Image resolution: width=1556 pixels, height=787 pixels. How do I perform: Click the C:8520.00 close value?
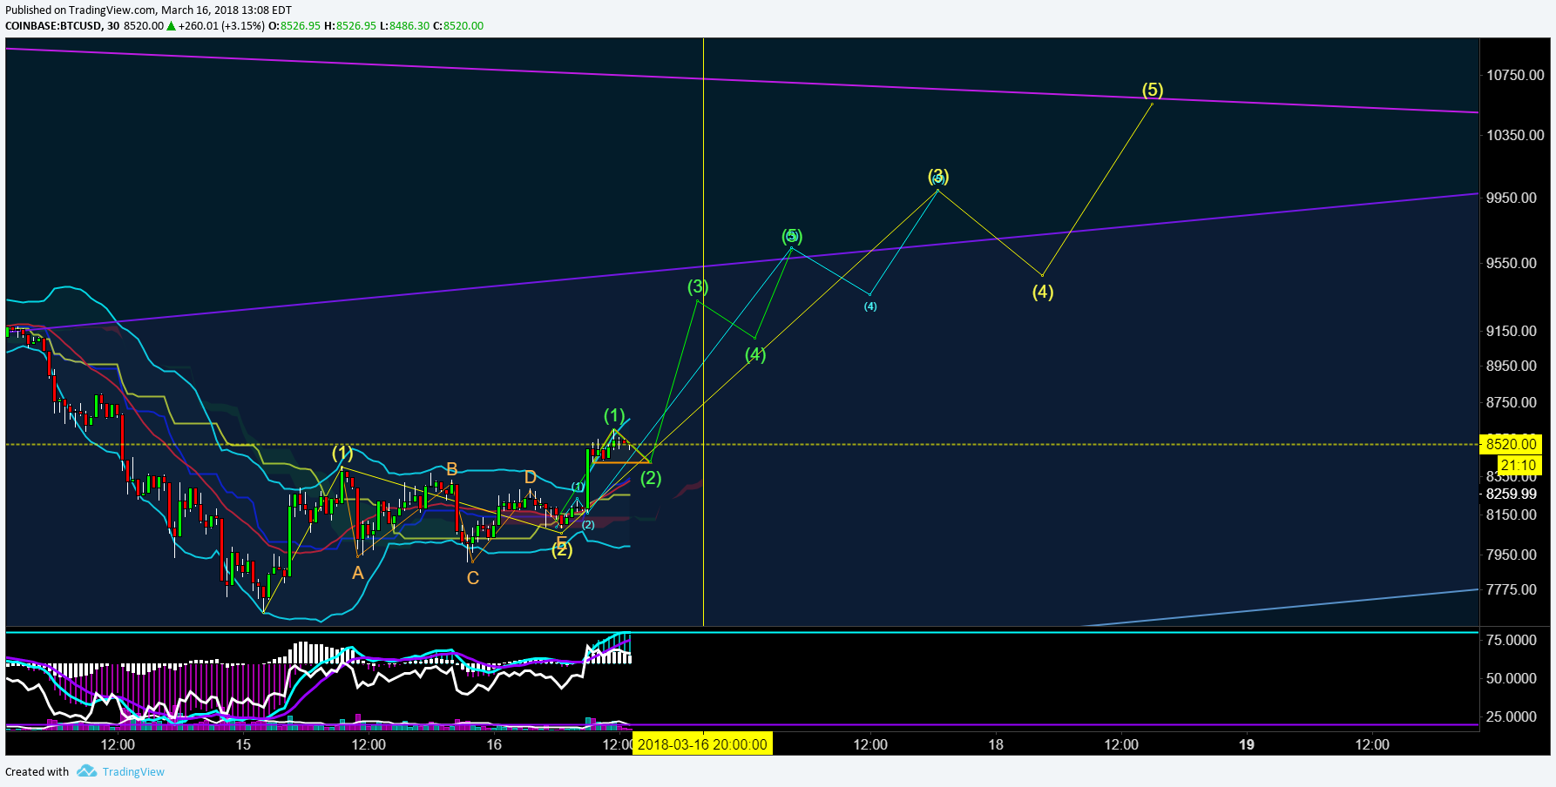(458, 26)
